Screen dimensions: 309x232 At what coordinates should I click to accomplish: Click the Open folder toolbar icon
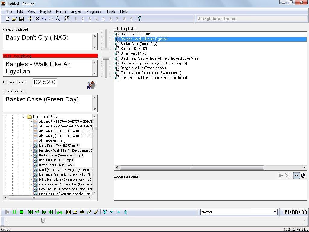click(x=14, y=19)
